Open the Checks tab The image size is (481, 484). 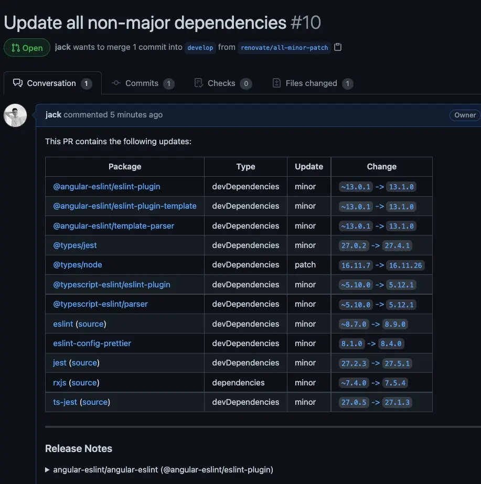click(x=223, y=83)
